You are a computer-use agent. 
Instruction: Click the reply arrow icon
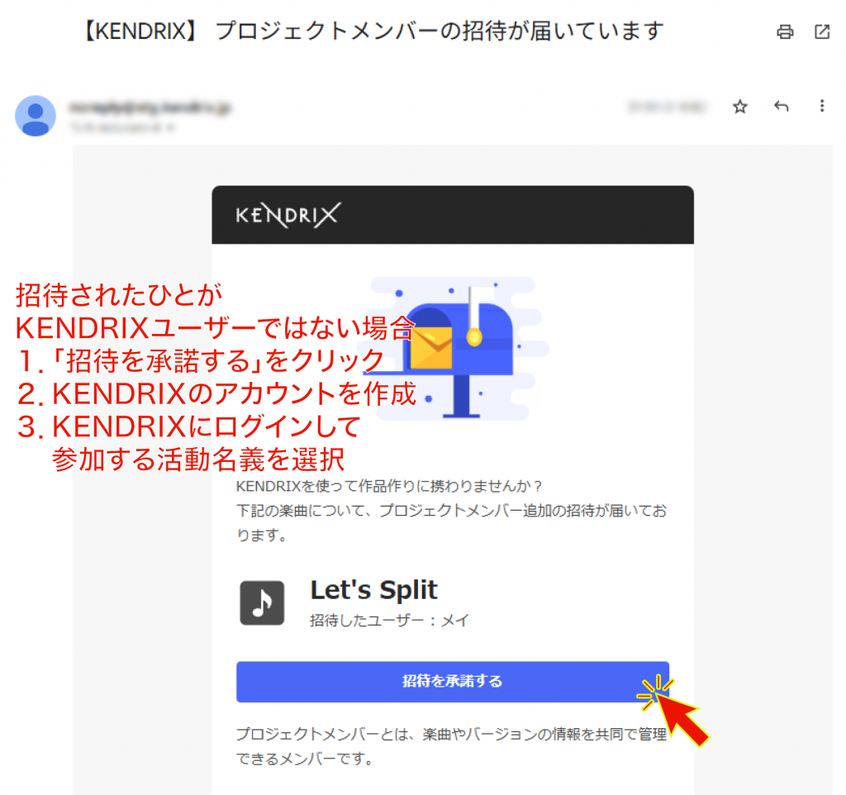pos(781,107)
